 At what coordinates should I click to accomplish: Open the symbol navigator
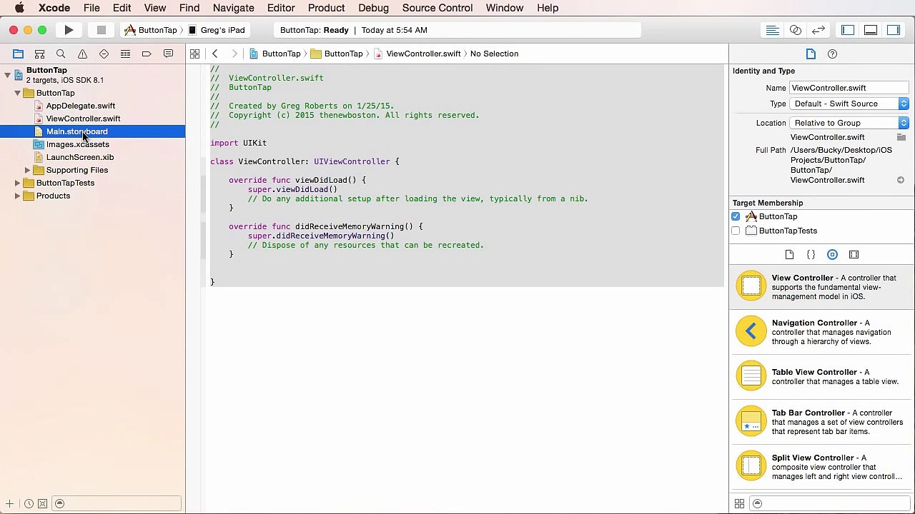tap(39, 54)
